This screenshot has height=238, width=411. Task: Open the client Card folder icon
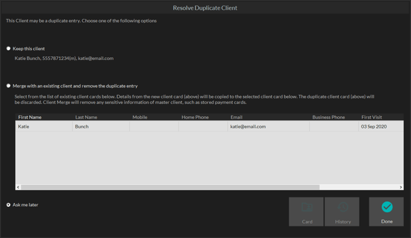(307, 207)
